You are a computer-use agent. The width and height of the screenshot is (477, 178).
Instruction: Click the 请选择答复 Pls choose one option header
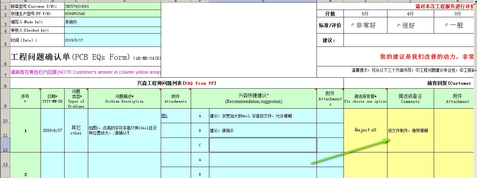pos(365,98)
